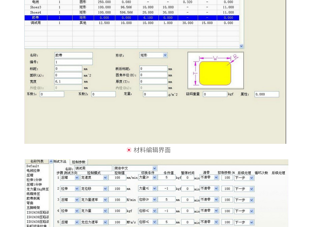Open the 形状 dropdown showing 矩形
Image resolution: width=310 pixels, height=227 pixels.
coord(165,55)
